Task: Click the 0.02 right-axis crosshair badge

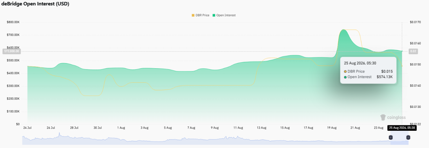Action: [x=413, y=51]
